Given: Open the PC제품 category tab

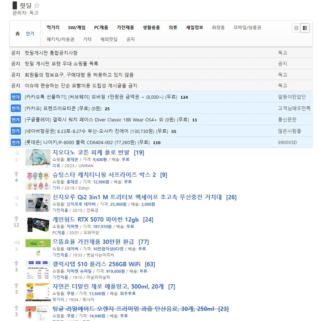Looking at the screenshot, I should click(101, 27).
